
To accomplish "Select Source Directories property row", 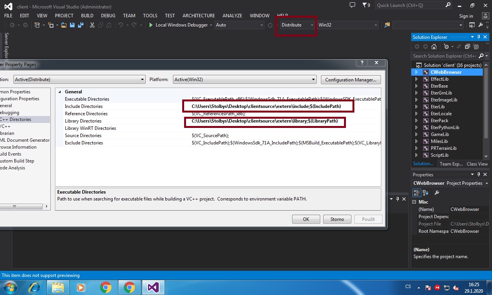I will tap(218, 136).
